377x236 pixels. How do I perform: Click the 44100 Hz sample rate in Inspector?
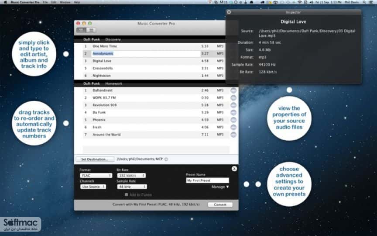pos(267,65)
